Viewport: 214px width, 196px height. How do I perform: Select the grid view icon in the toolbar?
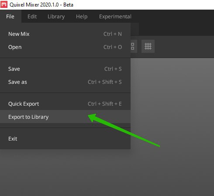(148, 46)
